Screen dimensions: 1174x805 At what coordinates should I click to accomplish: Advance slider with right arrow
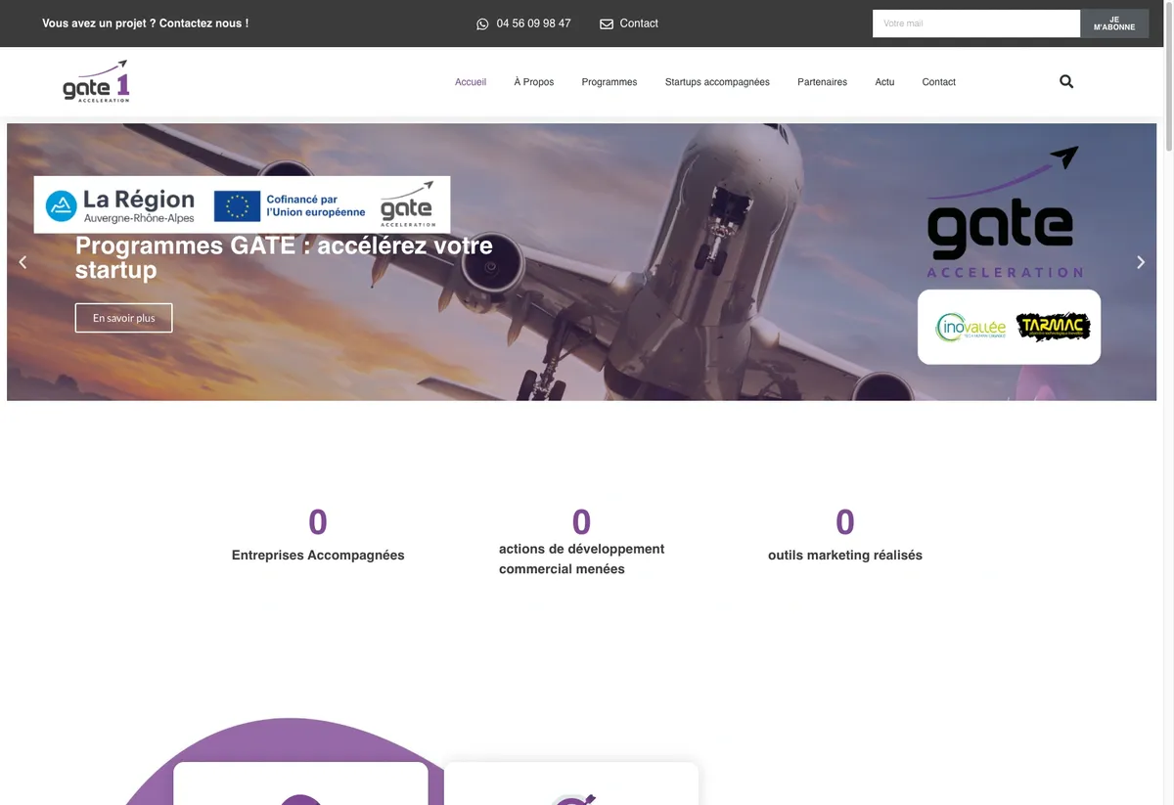(1140, 262)
